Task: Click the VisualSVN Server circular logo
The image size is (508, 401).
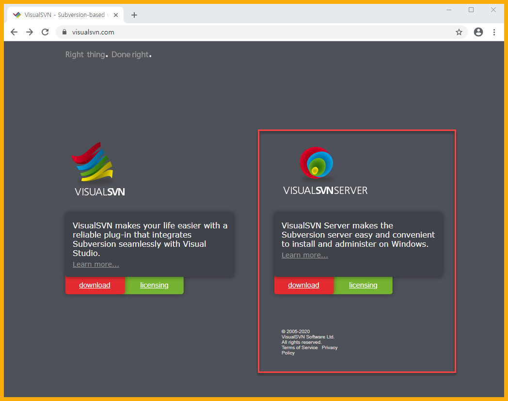Action: point(317,163)
